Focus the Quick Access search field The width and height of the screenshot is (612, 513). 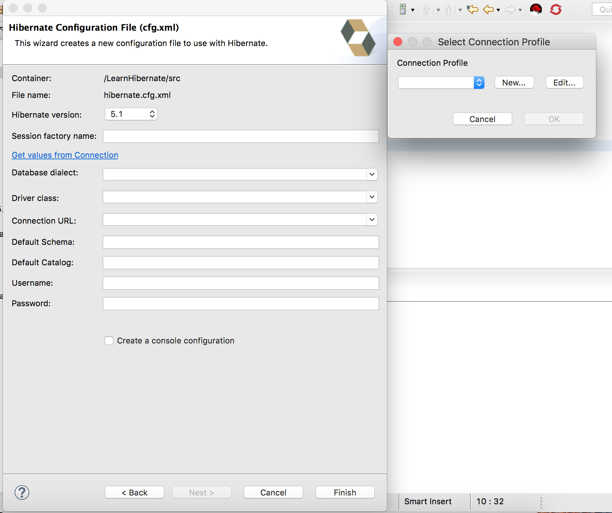click(x=602, y=9)
